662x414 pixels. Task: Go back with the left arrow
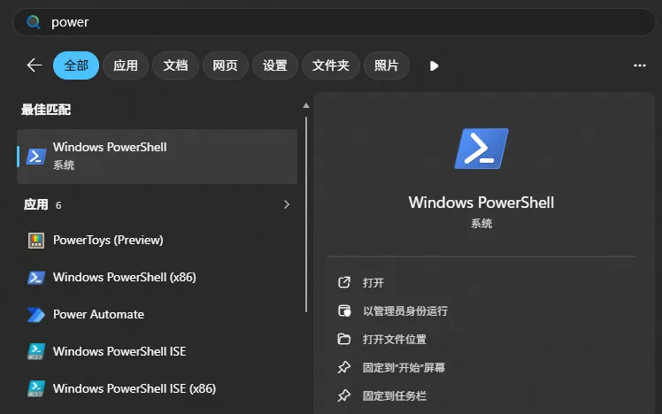[x=35, y=65]
